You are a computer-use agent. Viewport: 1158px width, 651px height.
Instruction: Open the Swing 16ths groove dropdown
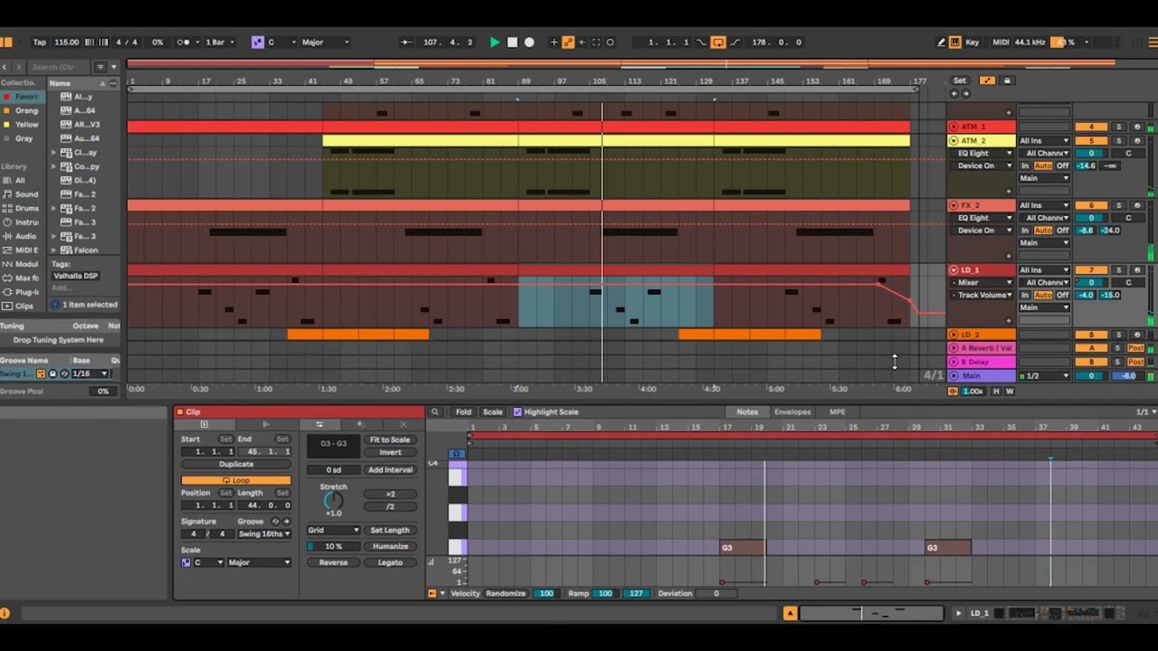[x=263, y=533]
